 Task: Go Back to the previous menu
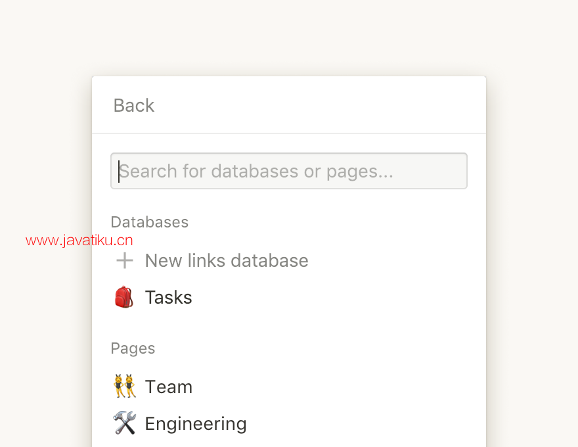coord(134,105)
